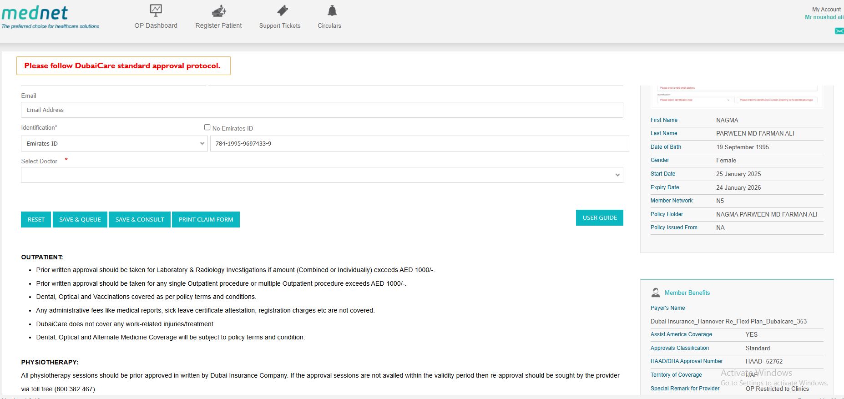Viewport: 844px width, 399px height.
Task: Click the RESET button
Action: click(36, 219)
